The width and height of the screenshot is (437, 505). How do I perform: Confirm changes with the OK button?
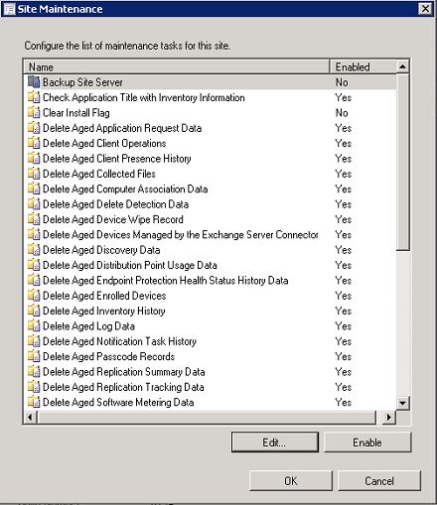click(x=291, y=480)
